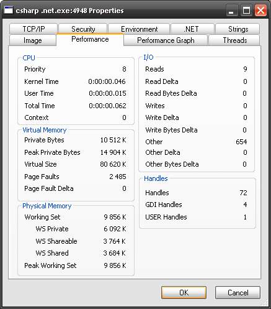Select the .NET tab
The height and width of the screenshot is (309, 271).
point(192,29)
